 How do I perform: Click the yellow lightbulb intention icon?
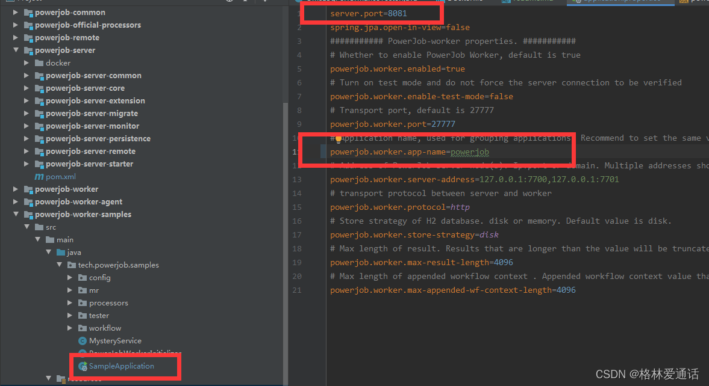(338, 139)
